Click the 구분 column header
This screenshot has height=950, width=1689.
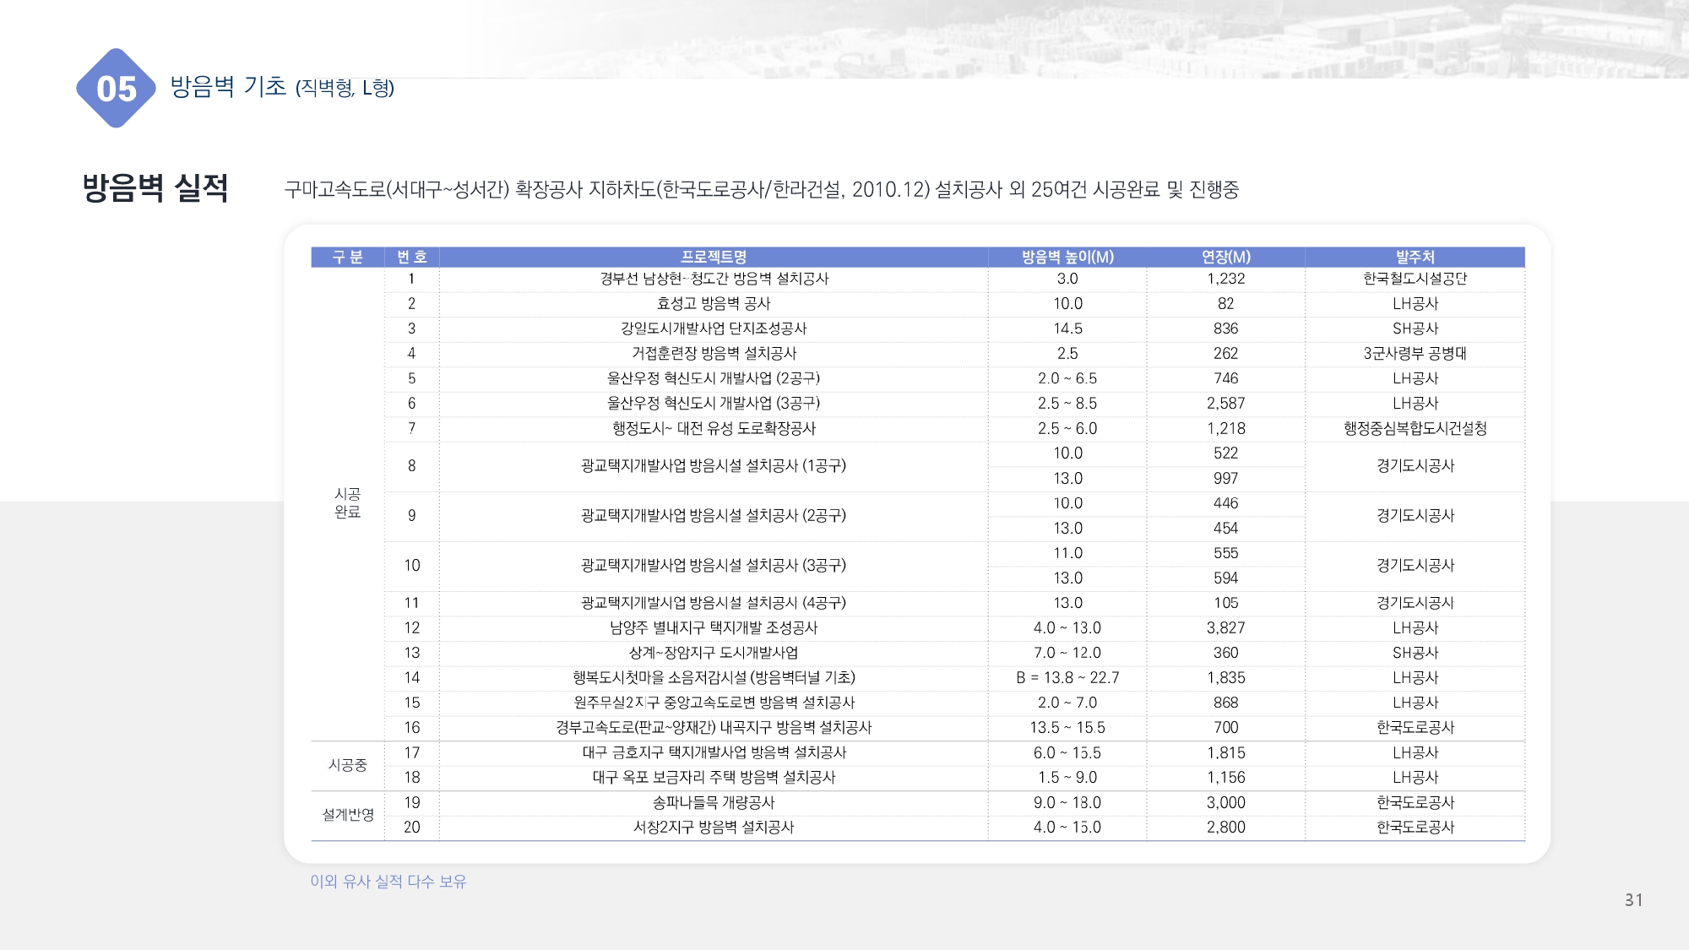[347, 257]
